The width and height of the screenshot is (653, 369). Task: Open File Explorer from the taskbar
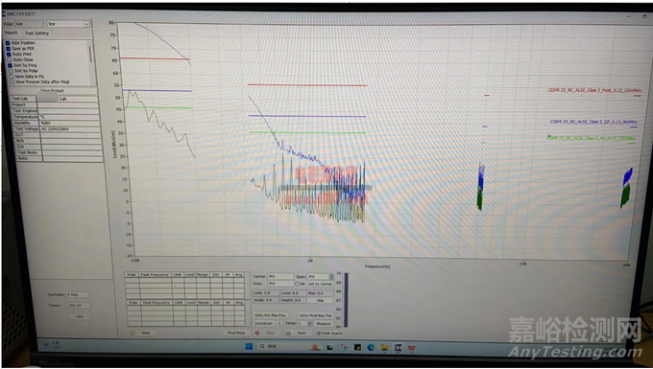click(x=384, y=347)
